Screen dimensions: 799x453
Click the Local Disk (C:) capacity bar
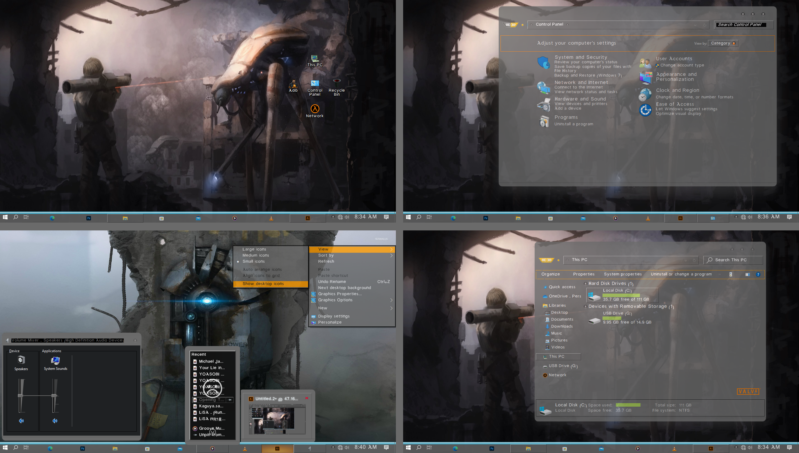621,295
